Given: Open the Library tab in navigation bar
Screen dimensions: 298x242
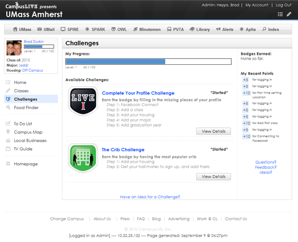Looking at the screenshot, I should click(199, 29).
